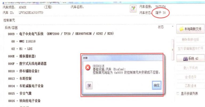Viewport: 205px width, 107px height.
Task: Select the 0015 安全气囊 control unit
Action: point(20,93)
